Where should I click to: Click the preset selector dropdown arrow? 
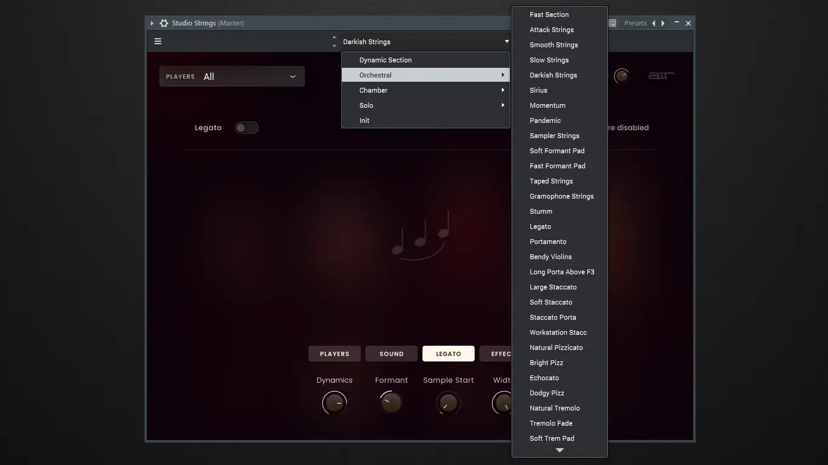507,42
